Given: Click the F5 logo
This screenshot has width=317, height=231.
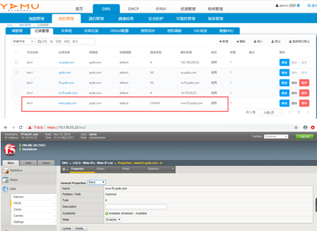Looking at the screenshot, I should click(10, 149).
